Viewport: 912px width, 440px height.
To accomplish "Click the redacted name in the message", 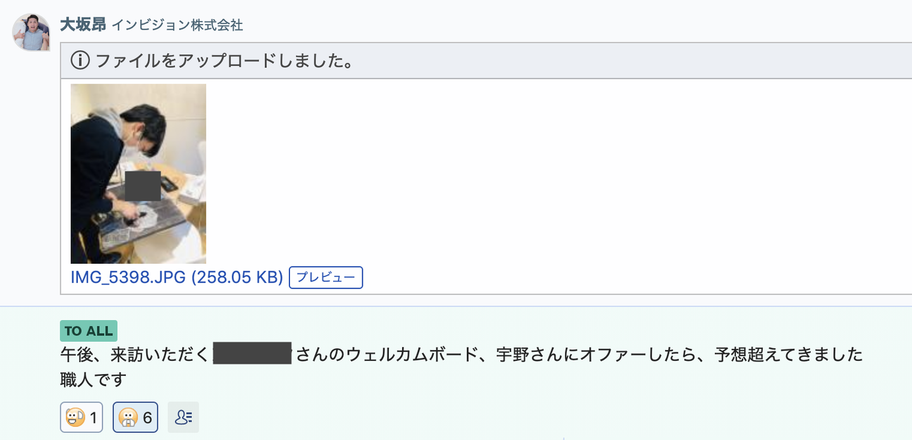I will pyautogui.click(x=252, y=354).
